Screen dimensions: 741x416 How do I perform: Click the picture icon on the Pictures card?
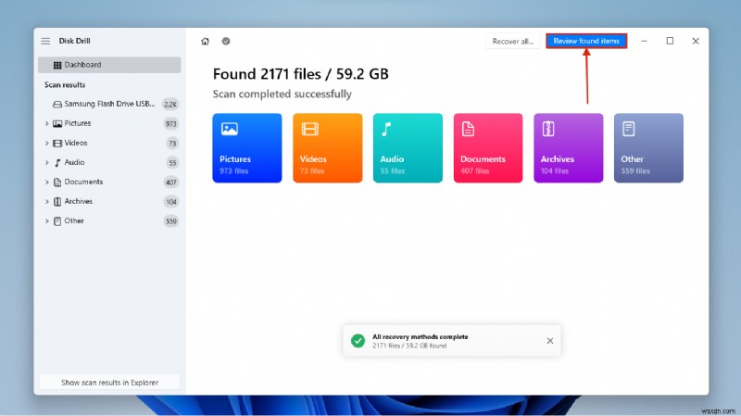[230, 129]
